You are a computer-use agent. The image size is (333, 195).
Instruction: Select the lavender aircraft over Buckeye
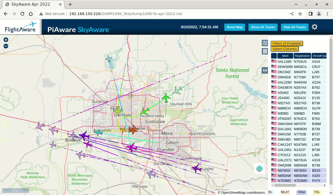(74, 136)
